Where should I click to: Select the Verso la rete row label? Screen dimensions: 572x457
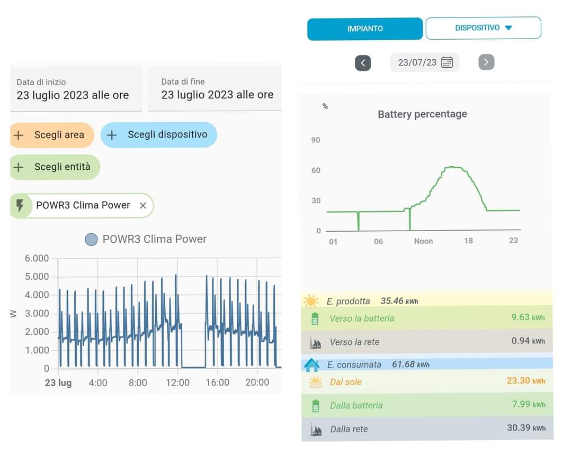pos(354,342)
